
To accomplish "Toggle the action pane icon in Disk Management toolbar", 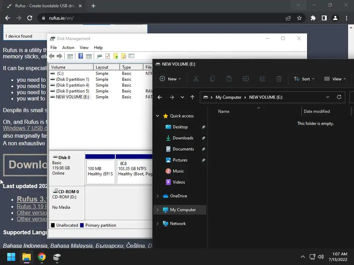I will pos(89,56).
